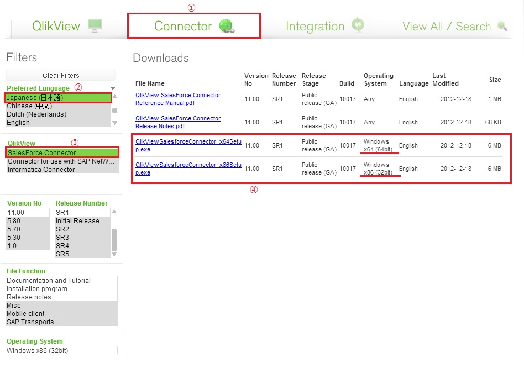The image size is (524, 379).
Task: Click the Release Stage column header
Action: tap(314, 80)
